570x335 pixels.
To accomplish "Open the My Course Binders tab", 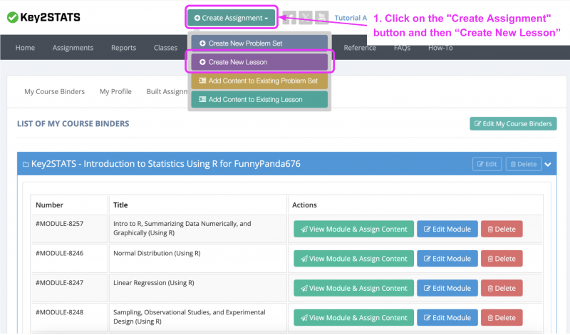I will point(54,91).
